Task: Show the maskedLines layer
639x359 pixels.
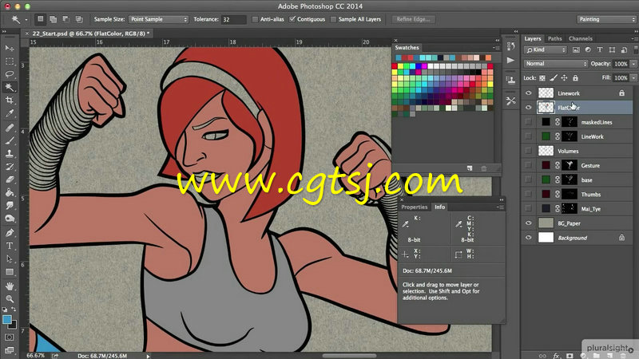Action: tap(529, 122)
